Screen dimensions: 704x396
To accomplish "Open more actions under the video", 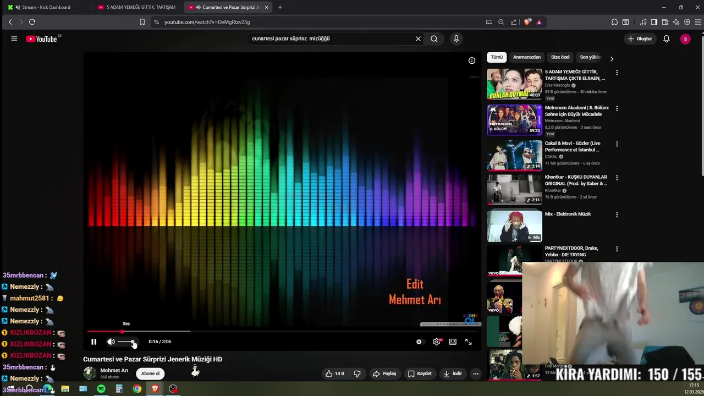I will (476, 373).
